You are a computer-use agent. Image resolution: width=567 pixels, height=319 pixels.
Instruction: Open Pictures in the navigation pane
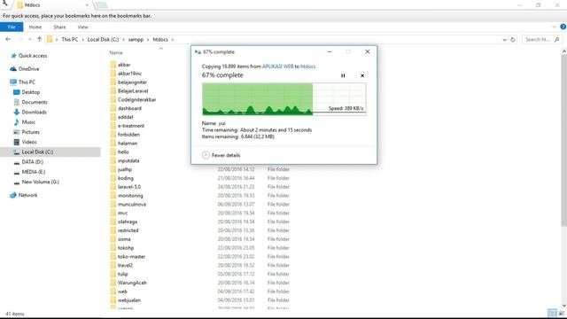(27, 132)
